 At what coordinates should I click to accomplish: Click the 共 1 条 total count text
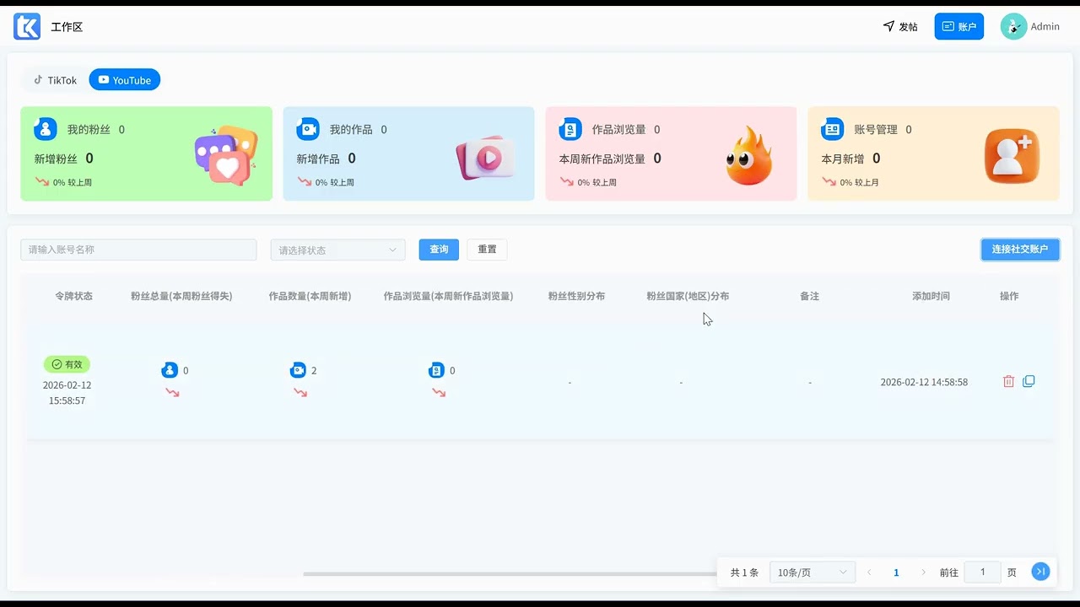tap(744, 572)
